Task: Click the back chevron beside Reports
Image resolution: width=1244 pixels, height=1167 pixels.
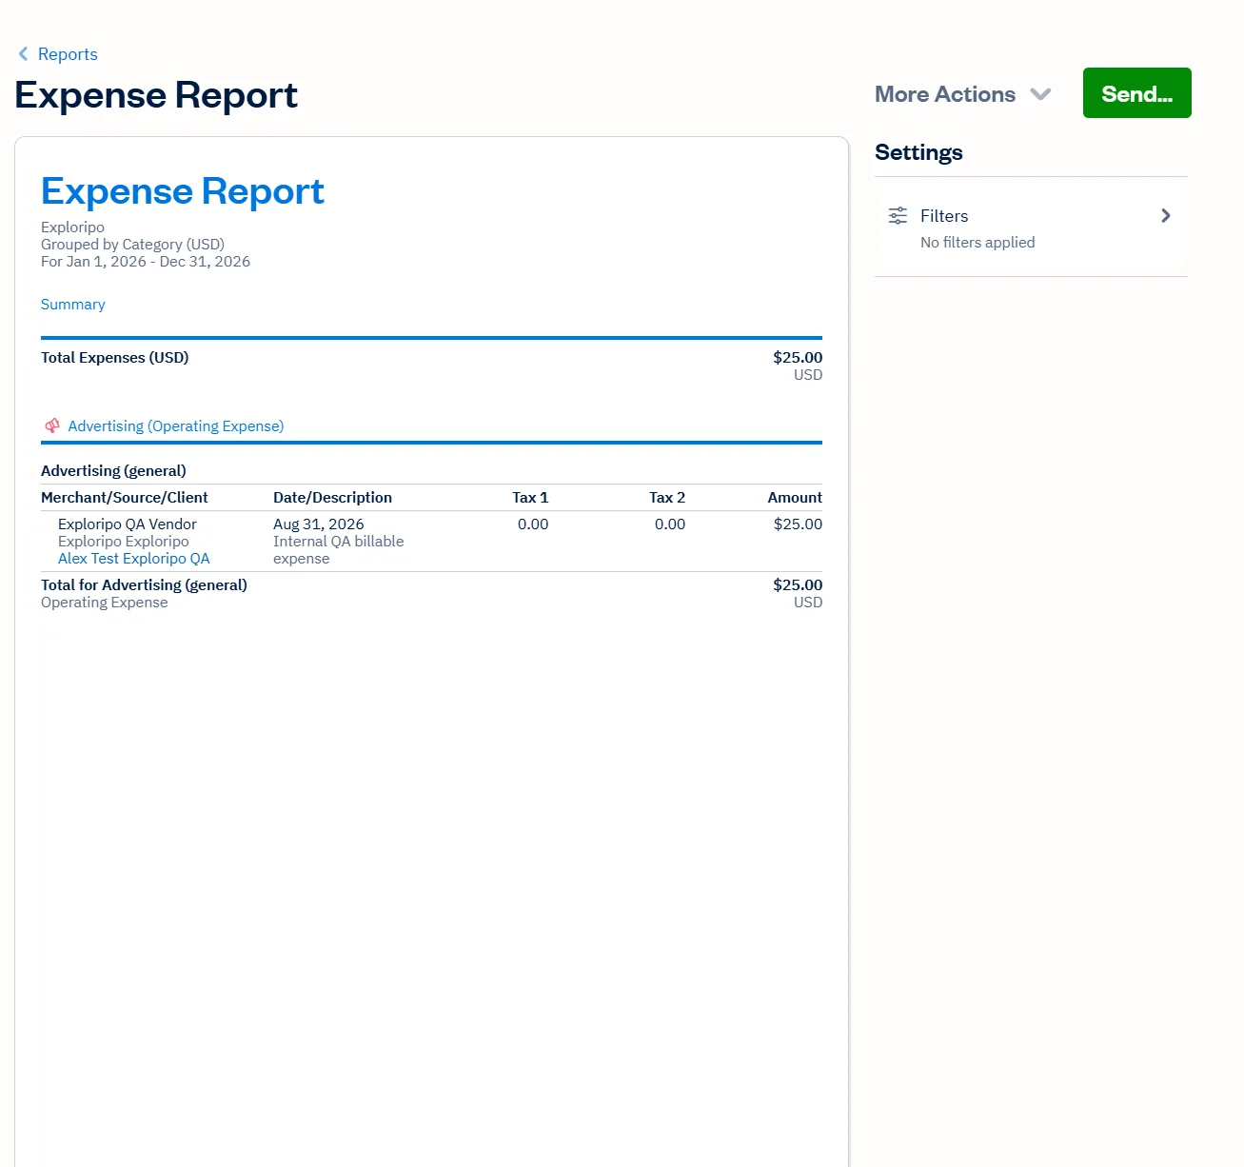Action: (x=23, y=54)
